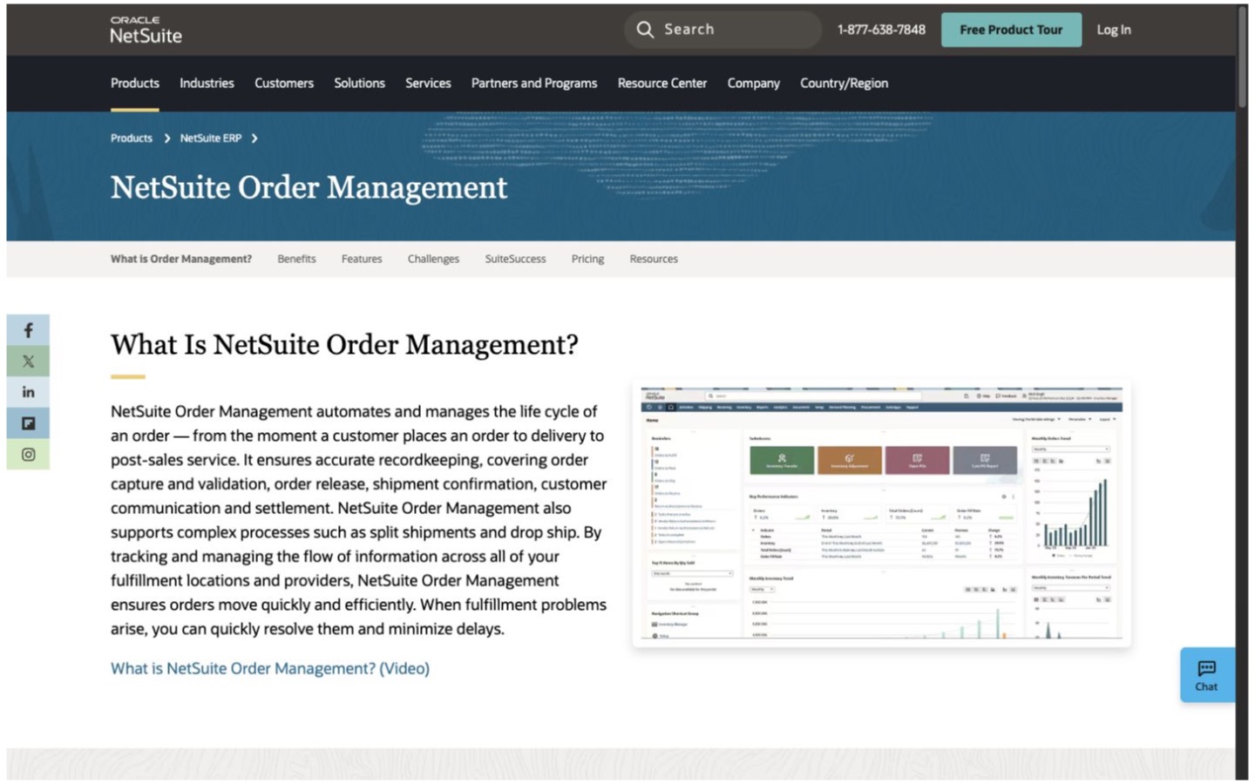This screenshot has height=784, width=1255.
Task: Enlarge the NetSuite dashboard screenshot
Action: pyautogui.click(x=882, y=514)
